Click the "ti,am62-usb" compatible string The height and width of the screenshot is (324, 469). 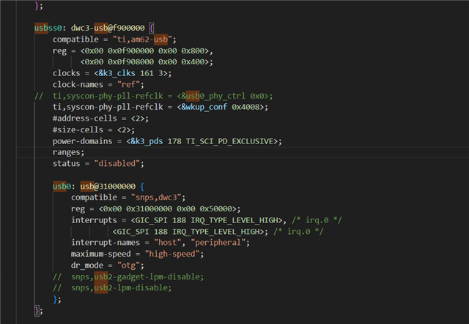pos(142,39)
